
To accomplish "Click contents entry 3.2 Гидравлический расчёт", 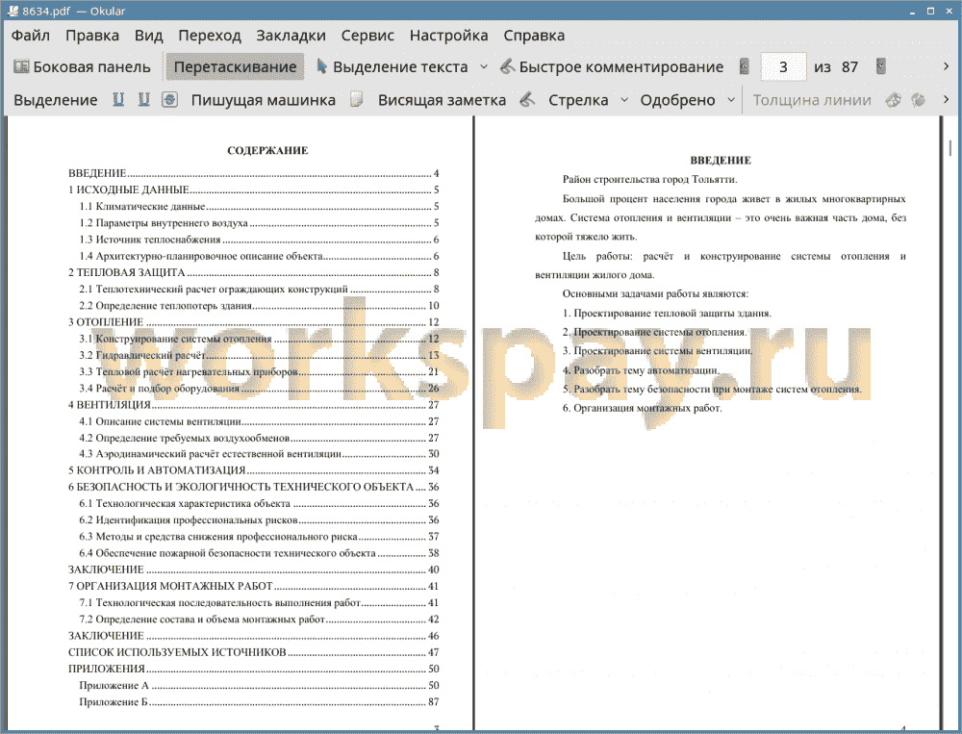I will pos(259,355).
